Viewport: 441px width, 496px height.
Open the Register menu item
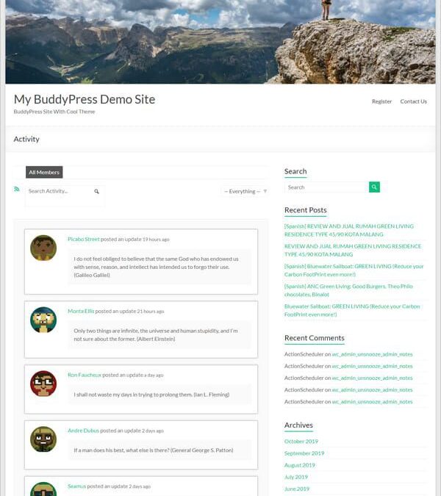(x=381, y=101)
